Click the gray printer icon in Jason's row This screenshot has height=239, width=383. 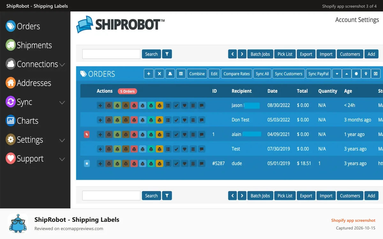pos(109,105)
